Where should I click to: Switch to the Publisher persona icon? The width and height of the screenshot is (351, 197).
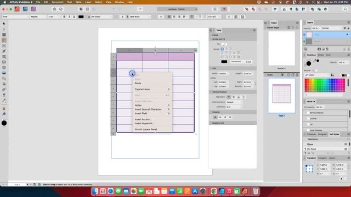coord(17,9)
